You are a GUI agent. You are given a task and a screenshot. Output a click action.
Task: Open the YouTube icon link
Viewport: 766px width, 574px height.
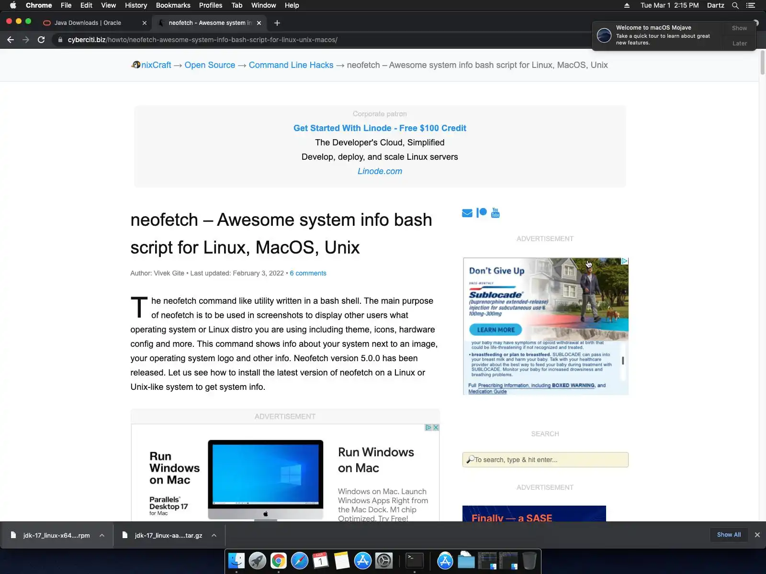[x=496, y=213]
